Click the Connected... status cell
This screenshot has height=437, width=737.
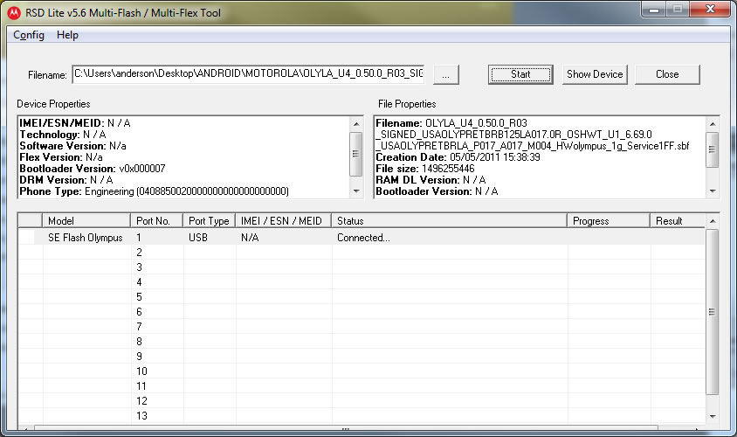(363, 238)
